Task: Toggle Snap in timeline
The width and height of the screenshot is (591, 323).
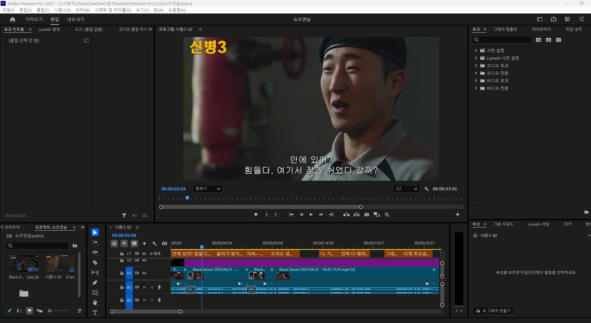Action: pyautogui.click(x=124, y=244)
